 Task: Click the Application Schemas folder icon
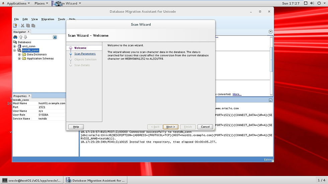[24, 58]
